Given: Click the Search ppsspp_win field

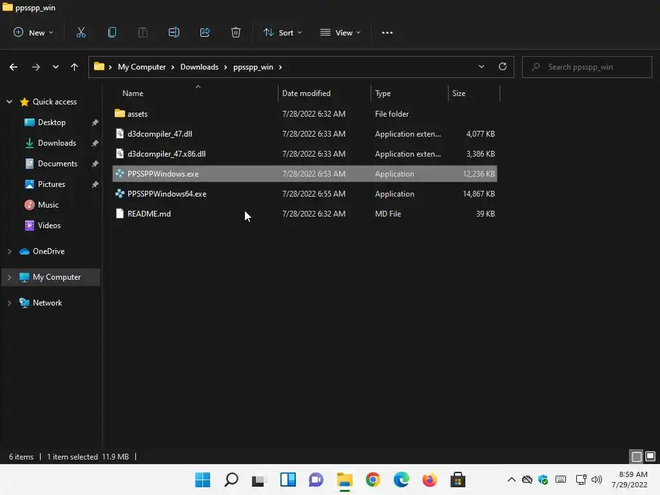Looking at the screenshot, I should [x=587, y=67].
